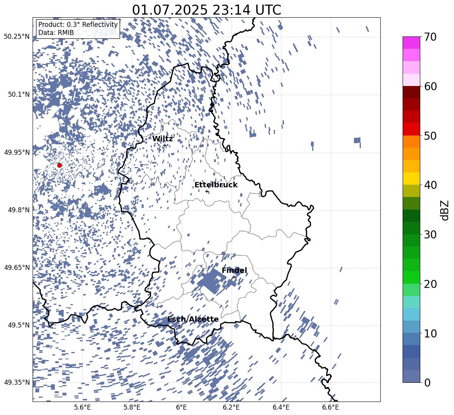Click the 49.5°N latitude tick label

pos(19,325)
